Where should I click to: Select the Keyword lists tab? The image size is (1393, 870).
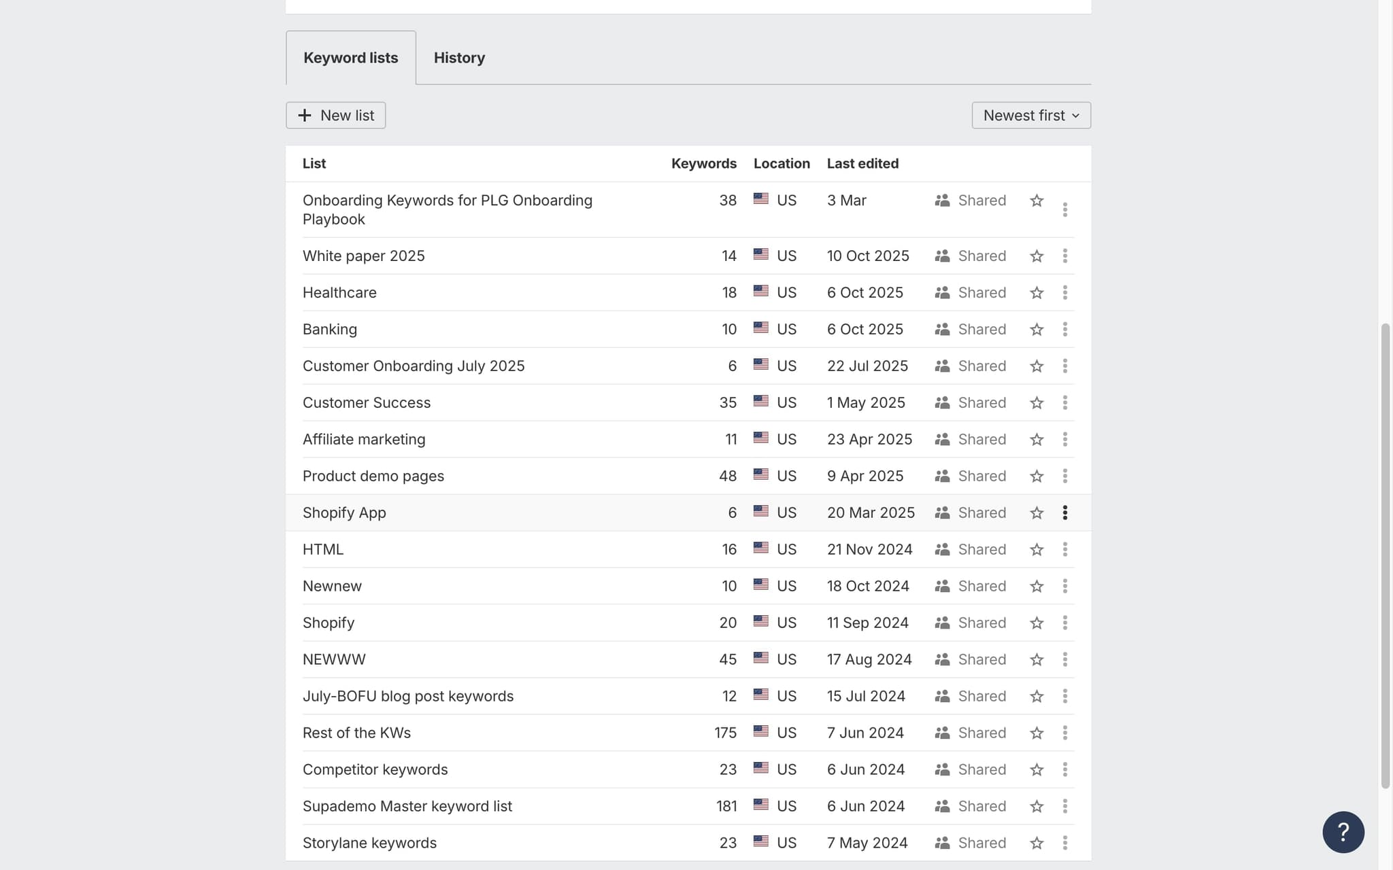(350, 58)
